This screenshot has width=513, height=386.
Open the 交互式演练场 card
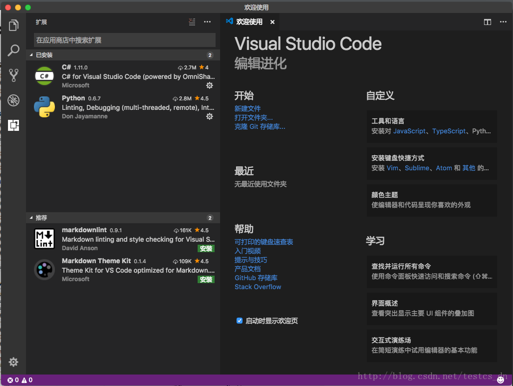432,346
